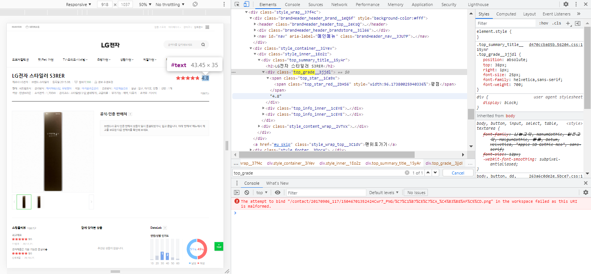Open device toolbar more options menu

pos(224,5)
